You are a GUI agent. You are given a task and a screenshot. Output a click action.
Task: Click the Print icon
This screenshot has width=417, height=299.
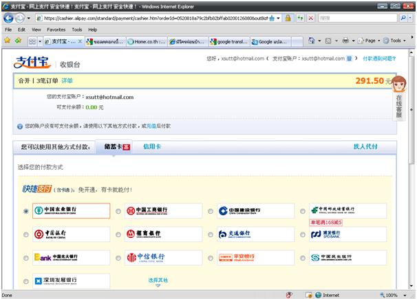[345, 41]
